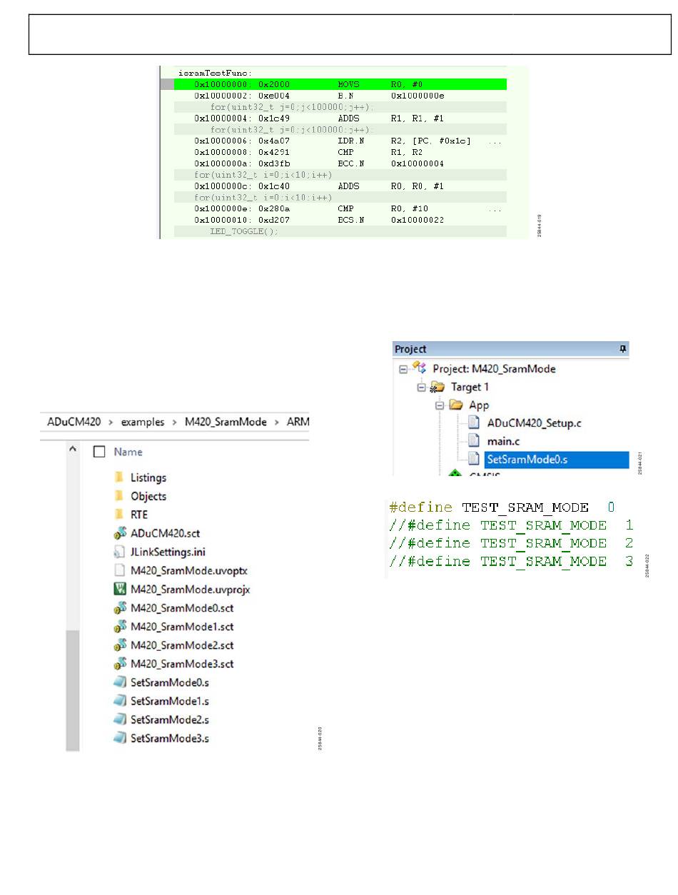
Task: Collapse the Target 1 tree node
Action: [x=423, y=387]
